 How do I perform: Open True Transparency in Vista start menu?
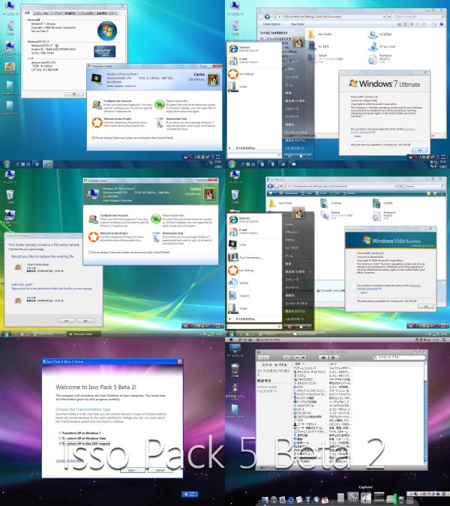233,258
